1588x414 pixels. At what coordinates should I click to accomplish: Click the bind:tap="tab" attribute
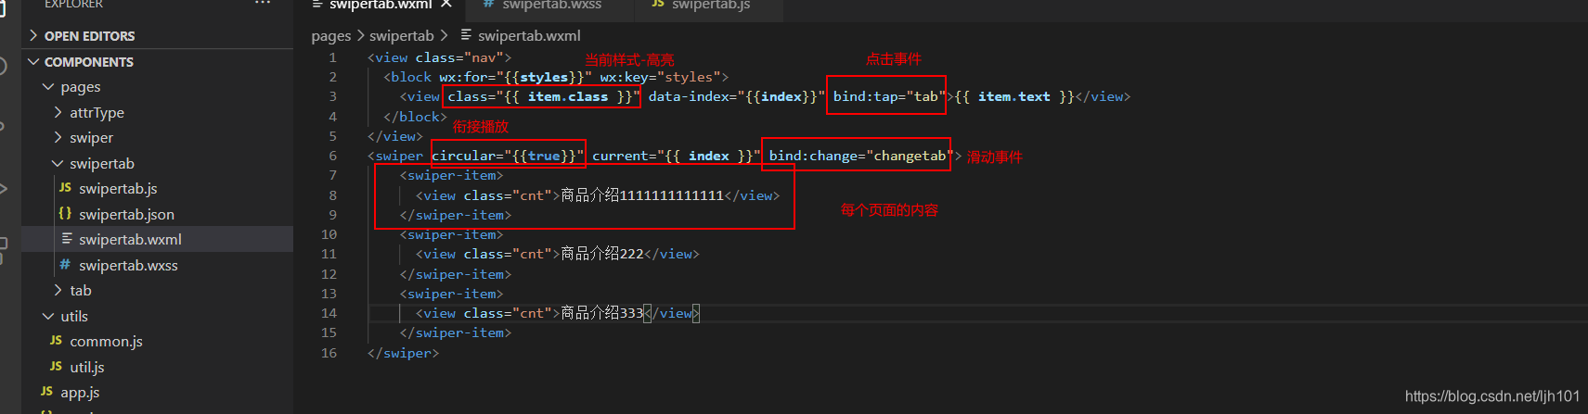[888, 96]
